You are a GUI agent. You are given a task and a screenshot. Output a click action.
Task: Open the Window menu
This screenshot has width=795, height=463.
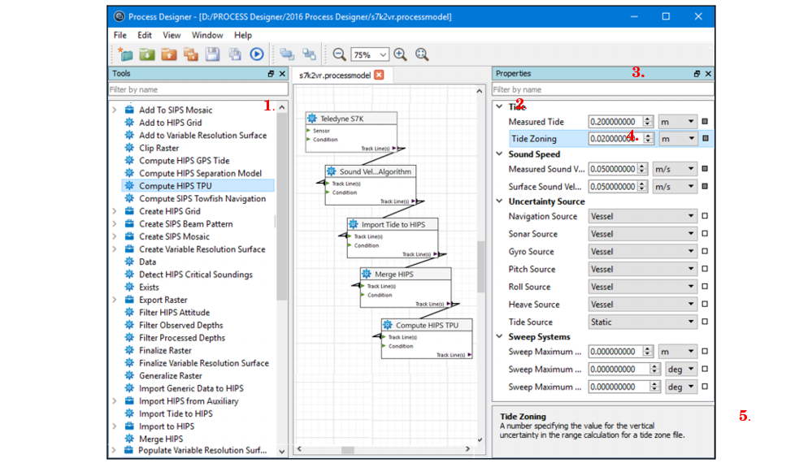click(207, 35)
